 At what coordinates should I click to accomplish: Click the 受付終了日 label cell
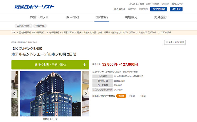[x=103, y=81]
